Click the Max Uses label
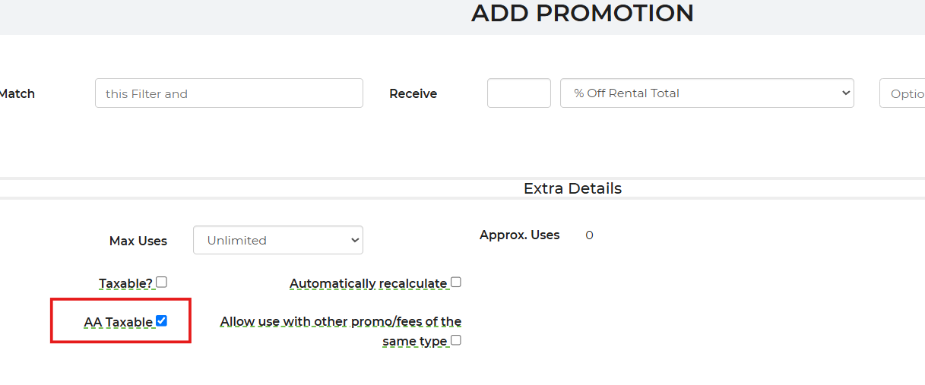This screenshot has width=925, height=385. [138, 241]
